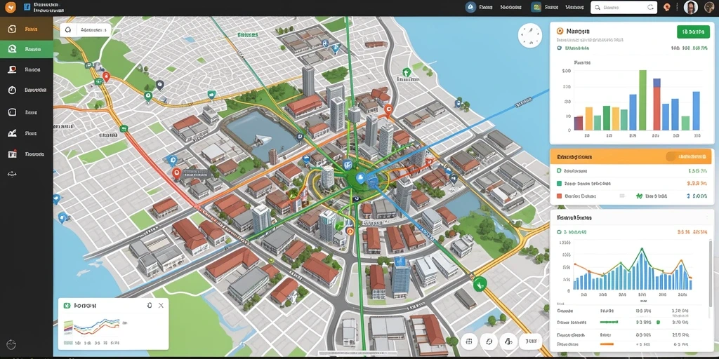Open the sidebar clock icon item
719x359 pixels.
click(x=13, y=90)
